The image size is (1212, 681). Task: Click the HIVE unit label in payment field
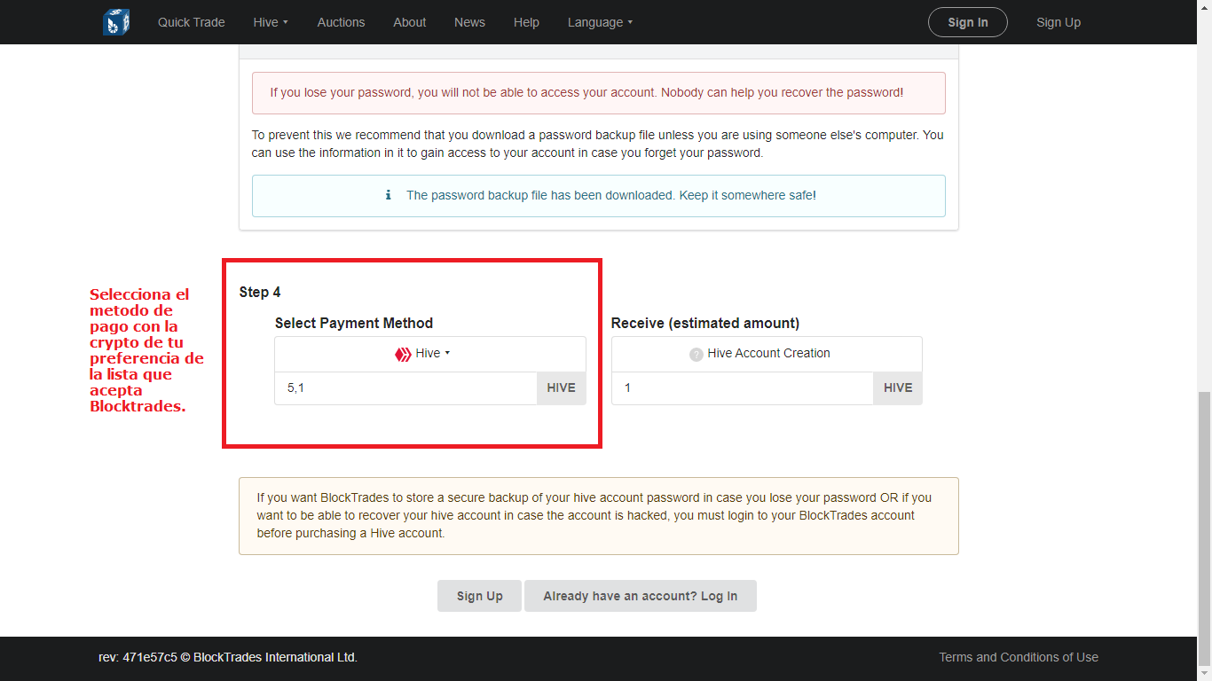coord(561,387)
